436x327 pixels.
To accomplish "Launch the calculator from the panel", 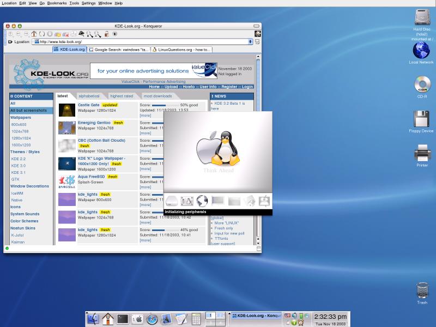I will click(x=196, y=319).
